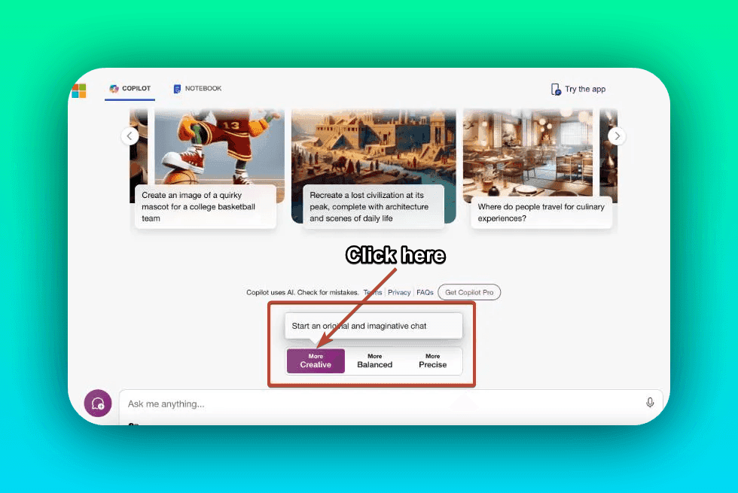Activate the microphone voice input icon
The image size is (738, 493).
coord(650,403)
